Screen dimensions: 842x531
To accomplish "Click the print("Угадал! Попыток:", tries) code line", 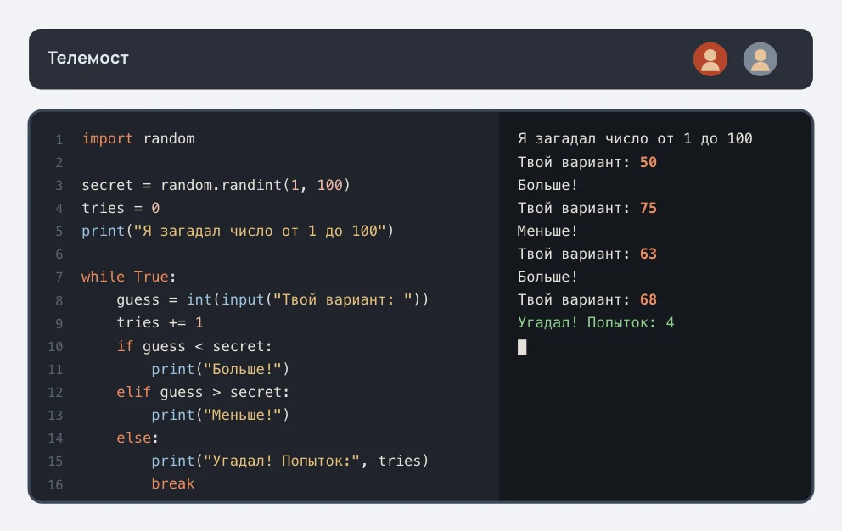I will [290, 461].
